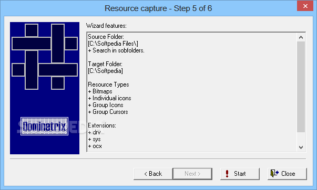This screenshot has width=317, height=190.
Task: Click the 'Resource Types' heading
Action: 108,85
